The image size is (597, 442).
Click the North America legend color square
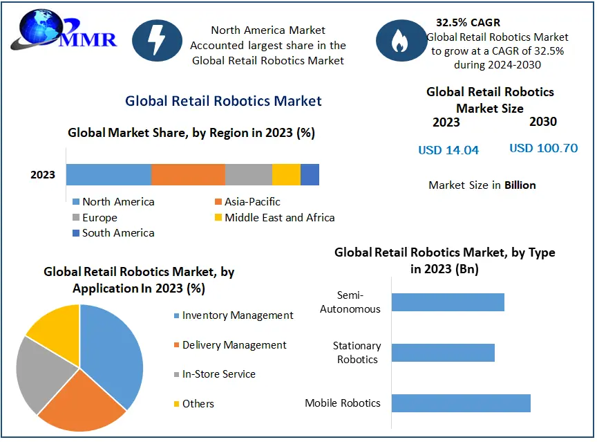77,202
